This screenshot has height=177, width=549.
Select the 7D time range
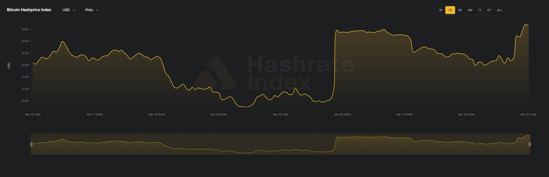[450, 10]
